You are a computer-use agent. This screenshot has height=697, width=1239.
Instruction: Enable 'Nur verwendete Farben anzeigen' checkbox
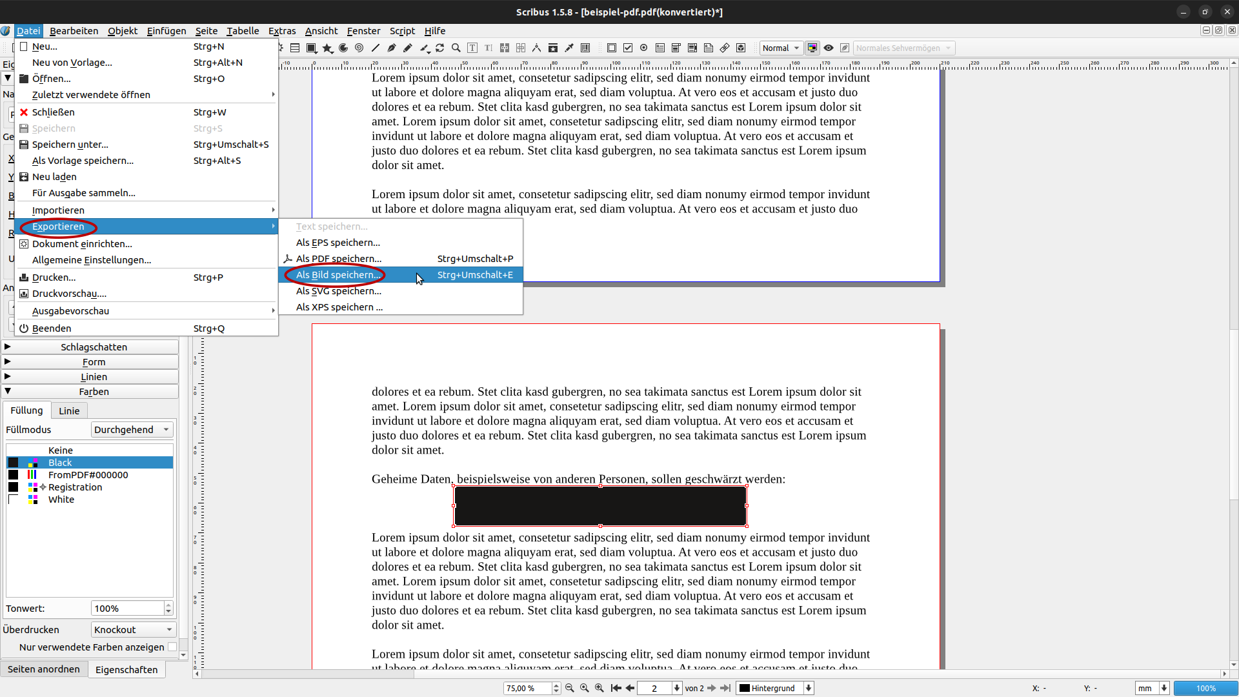172,647
